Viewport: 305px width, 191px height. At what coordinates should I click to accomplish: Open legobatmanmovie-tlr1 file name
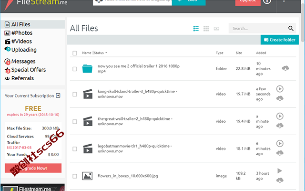click(134, 149)
